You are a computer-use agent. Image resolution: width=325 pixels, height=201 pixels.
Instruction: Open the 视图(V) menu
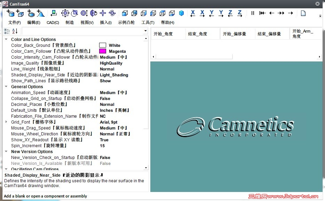(x=87, y=23)
